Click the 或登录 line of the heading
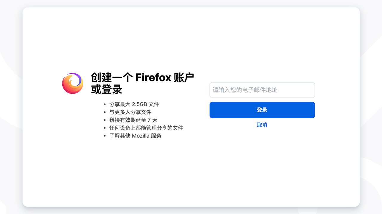Image resolution: width=382 pixels, height=214 pixels. [107, 89]
